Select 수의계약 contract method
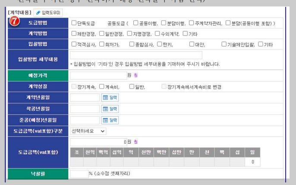The height and width of the screenshot is (185, 296). tap(157, 34)
